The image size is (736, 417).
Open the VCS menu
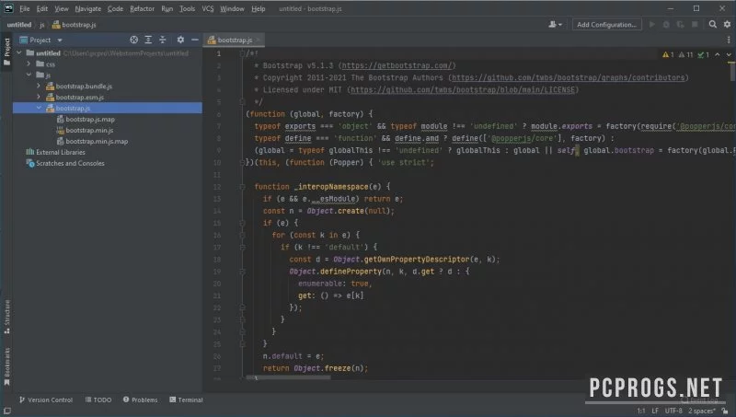208,8
